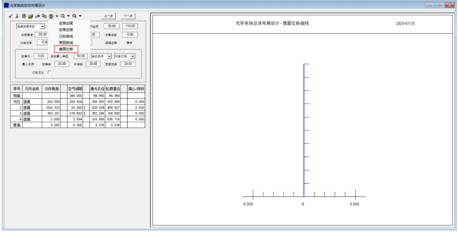Select 变焦动画 in the dropdown menu
458x232 pixels.
click(66, 23)
